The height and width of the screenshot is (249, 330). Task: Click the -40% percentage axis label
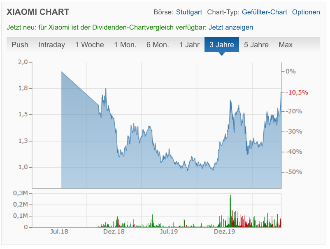click(294, 152)
